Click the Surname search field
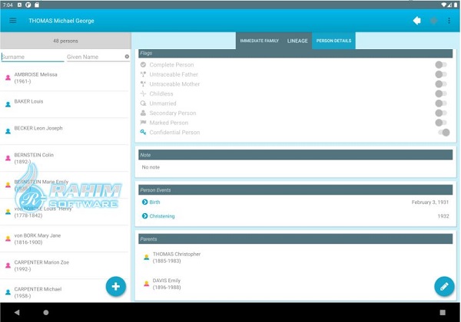461x322 pixels. tap(32, 57)
